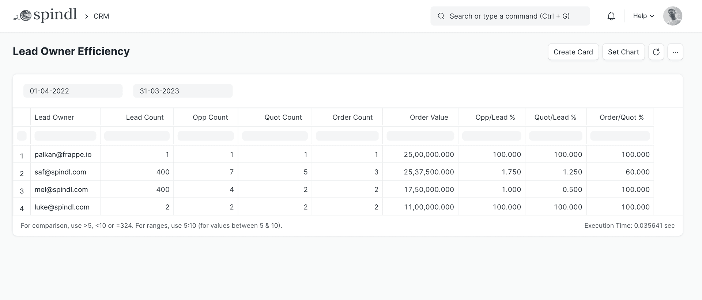The width and height of the screenshot is (702, 300).
Task: Expand the Help dropdown menu
Action: (x=643, y=16)
